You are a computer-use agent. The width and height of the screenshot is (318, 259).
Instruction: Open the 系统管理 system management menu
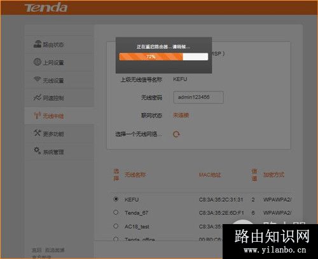tap(59, 152)
